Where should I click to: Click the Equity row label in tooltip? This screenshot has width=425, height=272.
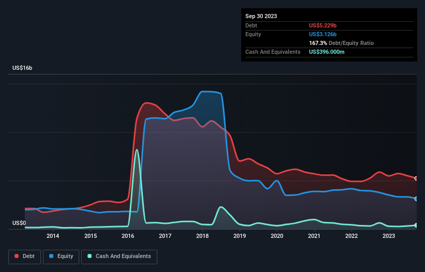[x=253, y=34]
